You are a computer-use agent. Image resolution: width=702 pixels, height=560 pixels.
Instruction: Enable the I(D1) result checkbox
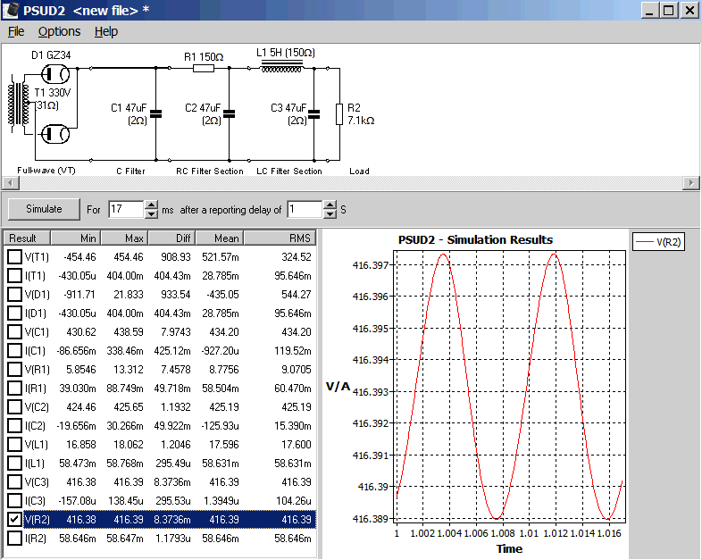pyautogui.click(x=14, y=313)
